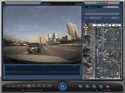Click the fast forward button

pos(39,85)
